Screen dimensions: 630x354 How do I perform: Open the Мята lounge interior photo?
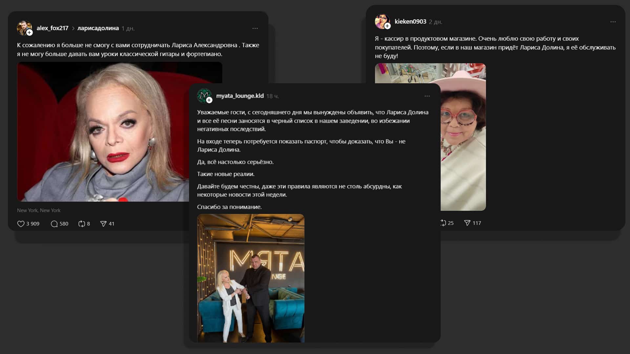pos(251,278)
